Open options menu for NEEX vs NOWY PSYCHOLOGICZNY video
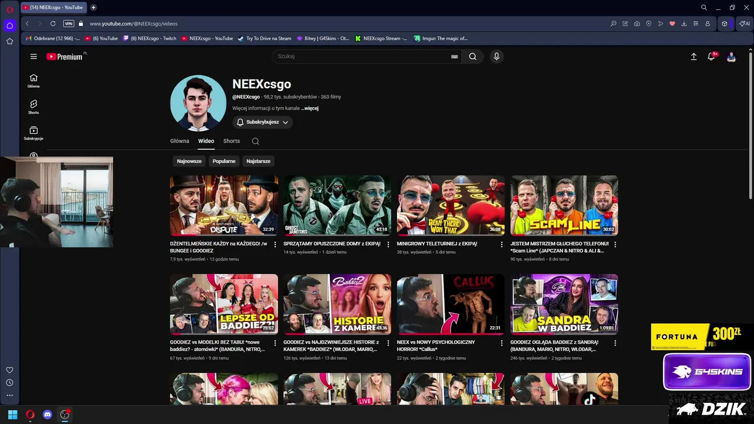The width and height of the screenshot is (754, 424). pos(502,343)
